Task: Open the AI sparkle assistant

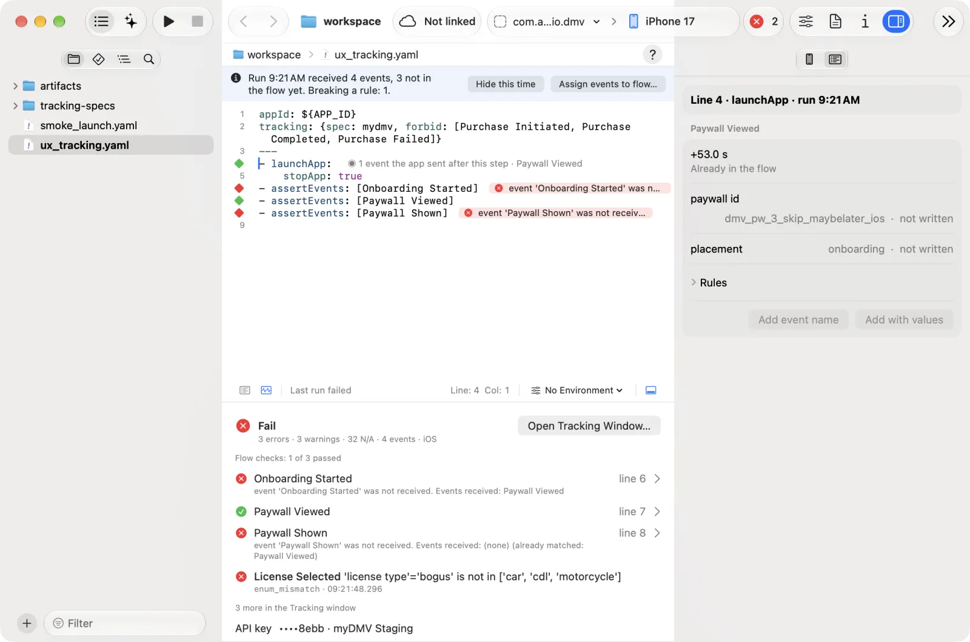Action: (x=131, y=21)
